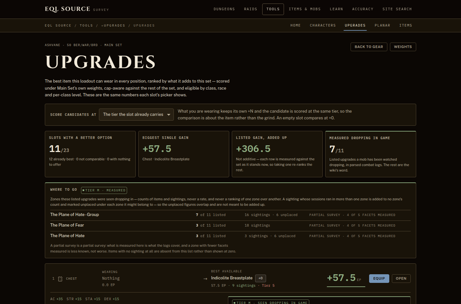Click The Plane of Fear zone name
The width and height of the screenshot is (461, 304).
tap(67, 225)
